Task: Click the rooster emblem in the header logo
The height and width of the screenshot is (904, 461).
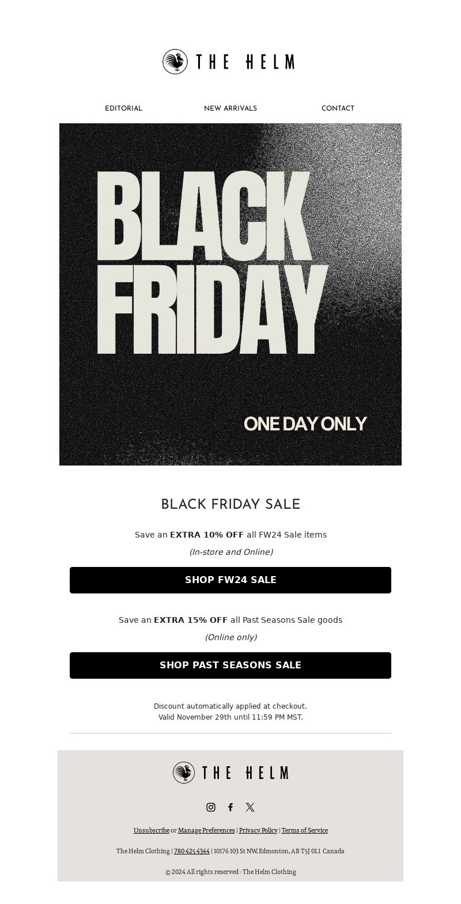Action: click(175, 62)
